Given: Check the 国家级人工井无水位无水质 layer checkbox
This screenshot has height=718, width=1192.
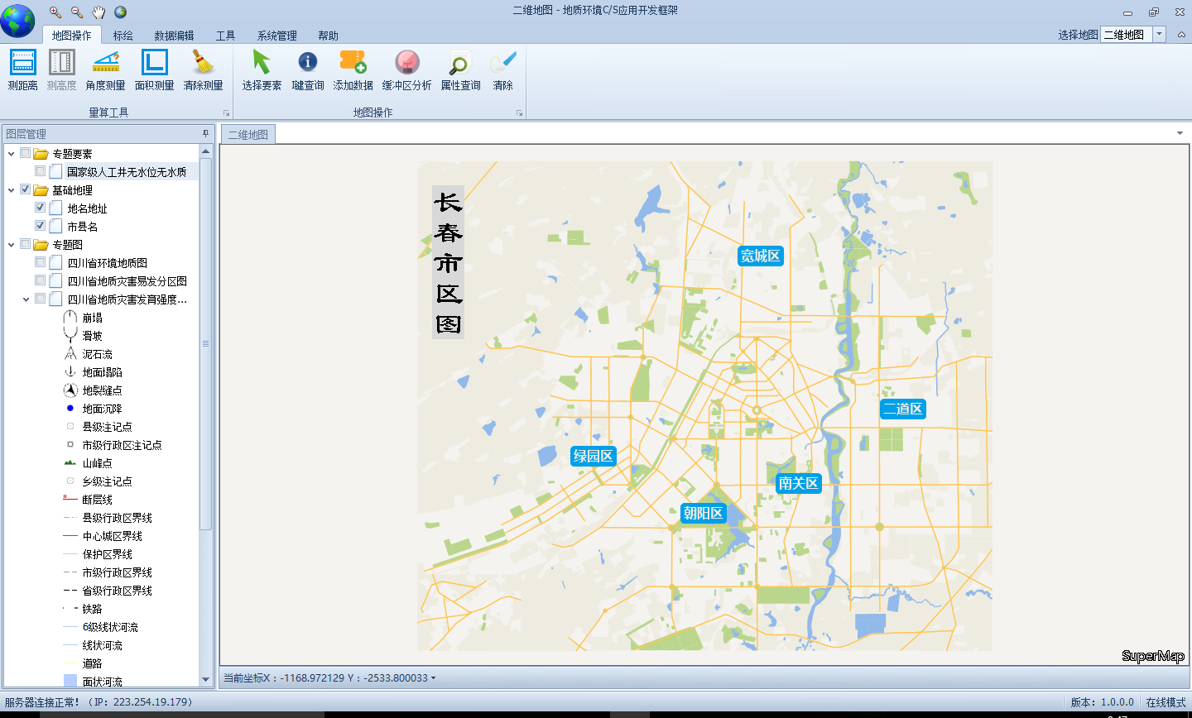Looking at the screenshot, I should pyautogui.click(x=41, y=171).
